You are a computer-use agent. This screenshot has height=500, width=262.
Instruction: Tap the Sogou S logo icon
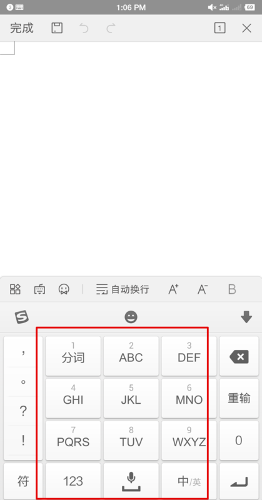coord(22,317)
